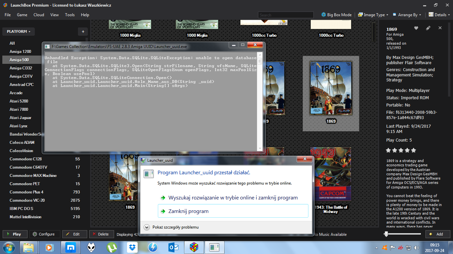
Task: Click the Play button
Action: 15,234
